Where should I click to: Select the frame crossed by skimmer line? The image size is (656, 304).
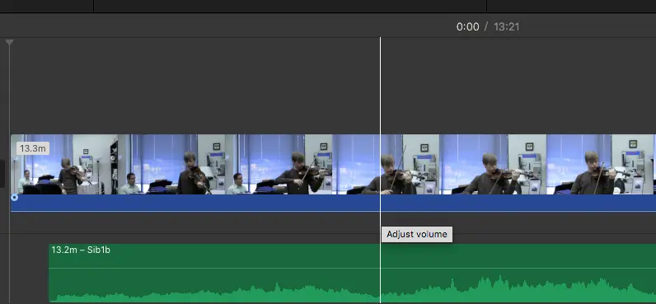pyautogui.click(x=386, y=164)
